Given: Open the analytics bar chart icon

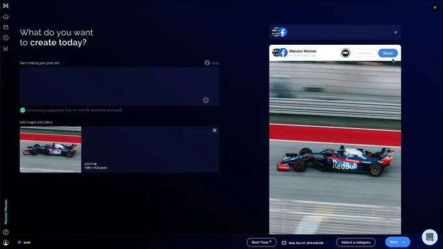Looking at the screenshot, I should click(6, 48).
